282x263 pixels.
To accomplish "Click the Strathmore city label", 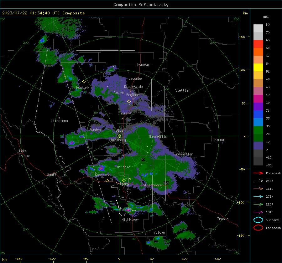I will pos(152,185).
